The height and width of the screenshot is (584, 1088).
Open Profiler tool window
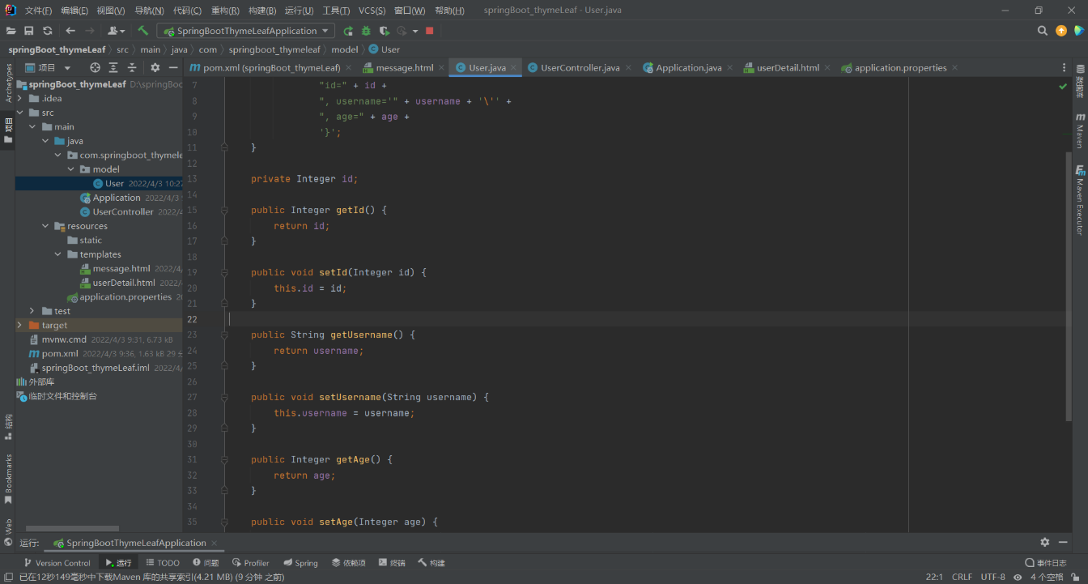pos(250,563)
